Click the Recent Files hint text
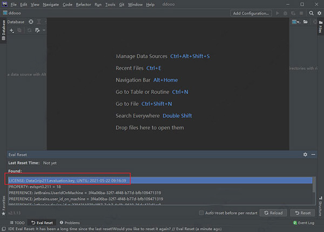This screenshot has height=232, width=324. tap(130, 68)
